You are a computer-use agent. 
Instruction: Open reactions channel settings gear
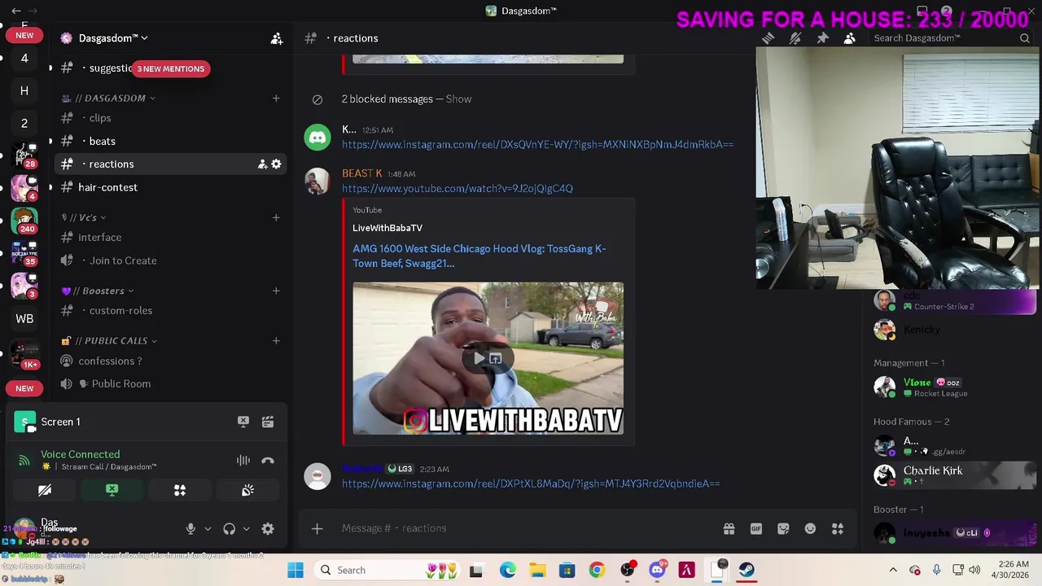(x=277, y=164)
